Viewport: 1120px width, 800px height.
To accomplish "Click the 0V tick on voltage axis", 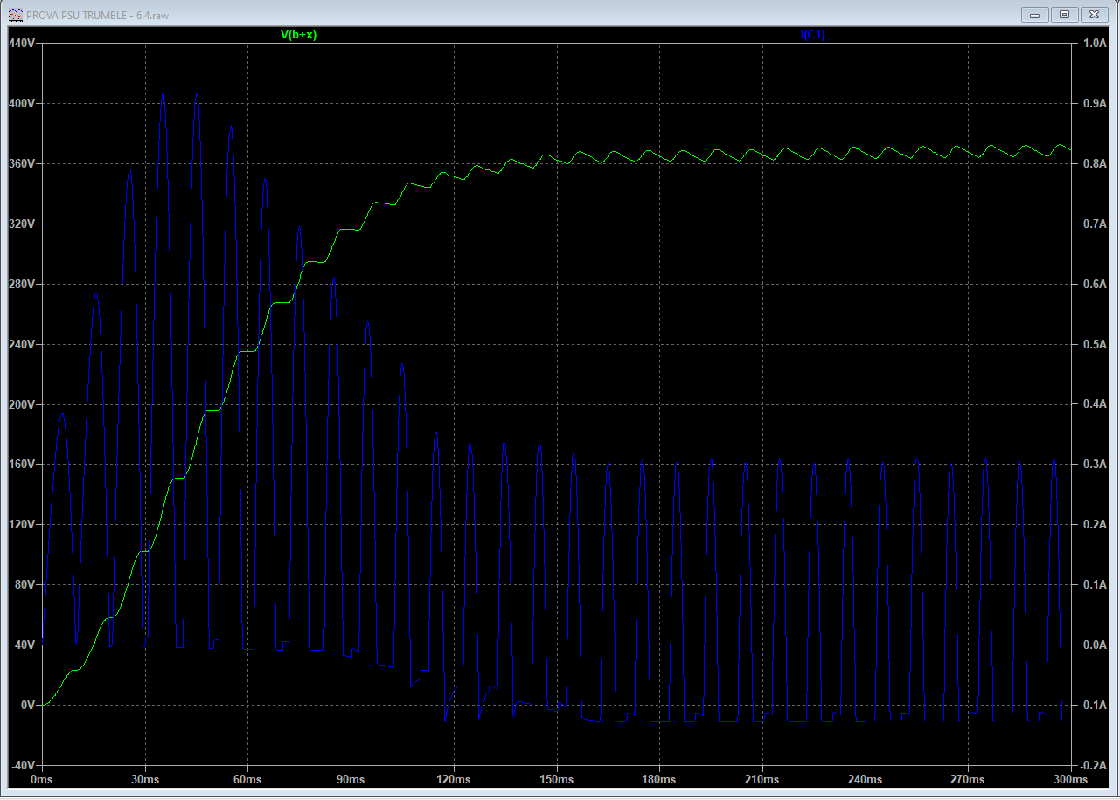I will click(25, 705).
